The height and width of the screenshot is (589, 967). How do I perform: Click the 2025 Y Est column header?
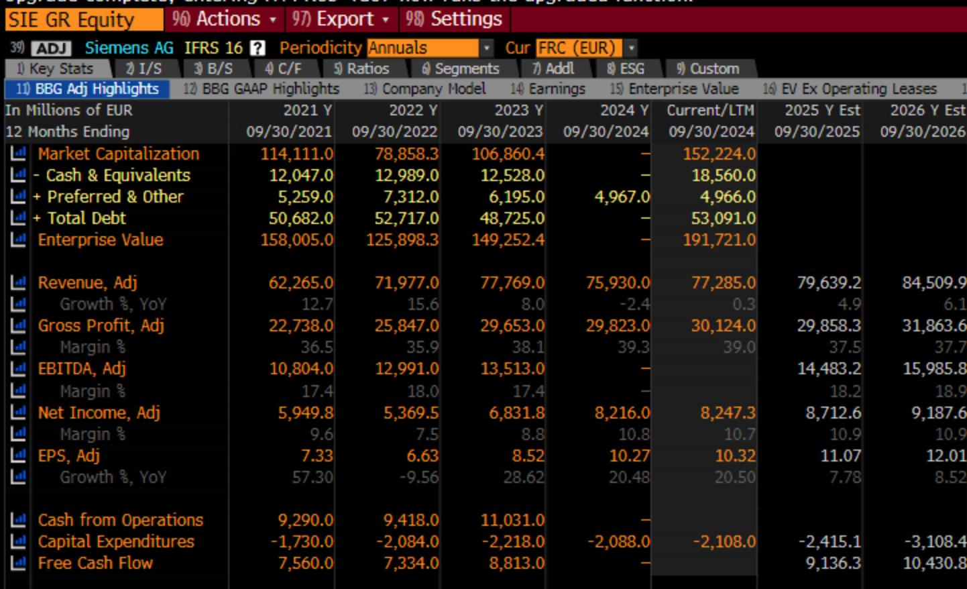pyautogui.click(x=822, y=110)
